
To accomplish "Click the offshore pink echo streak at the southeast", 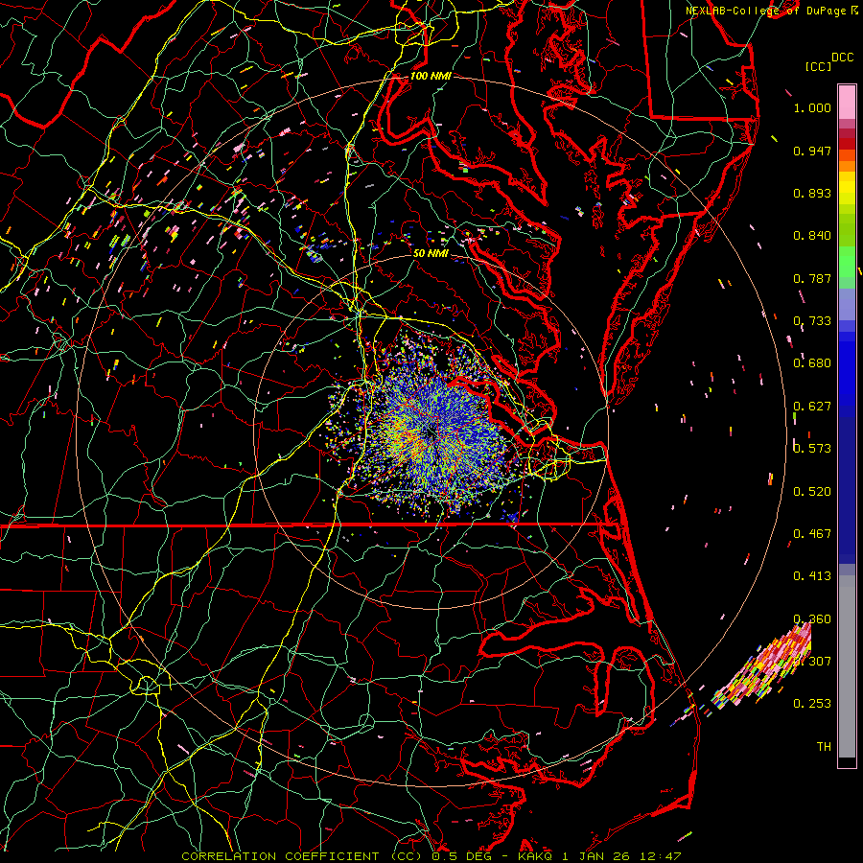I will [762, 671].
